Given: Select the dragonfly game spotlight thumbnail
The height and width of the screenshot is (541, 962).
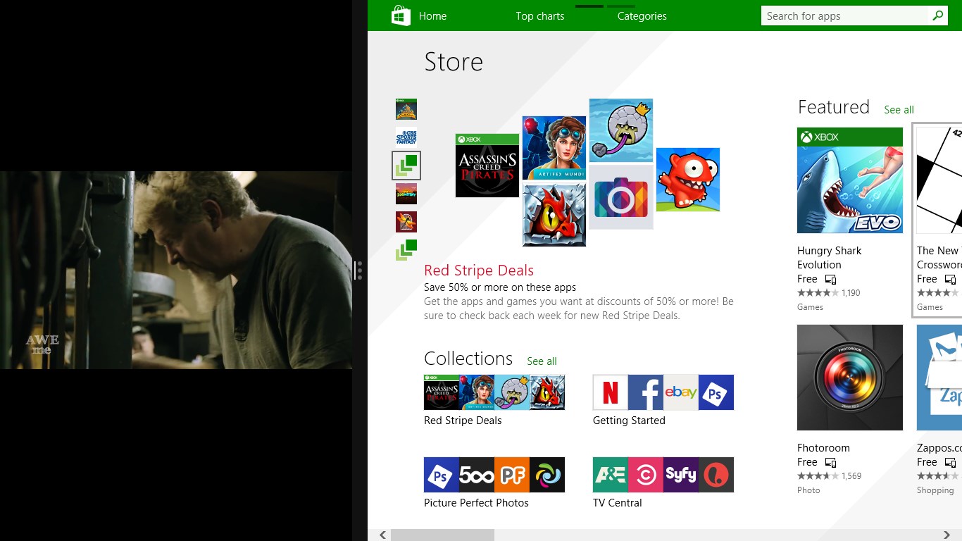Looking at the screenshot, I should [406, 222].
